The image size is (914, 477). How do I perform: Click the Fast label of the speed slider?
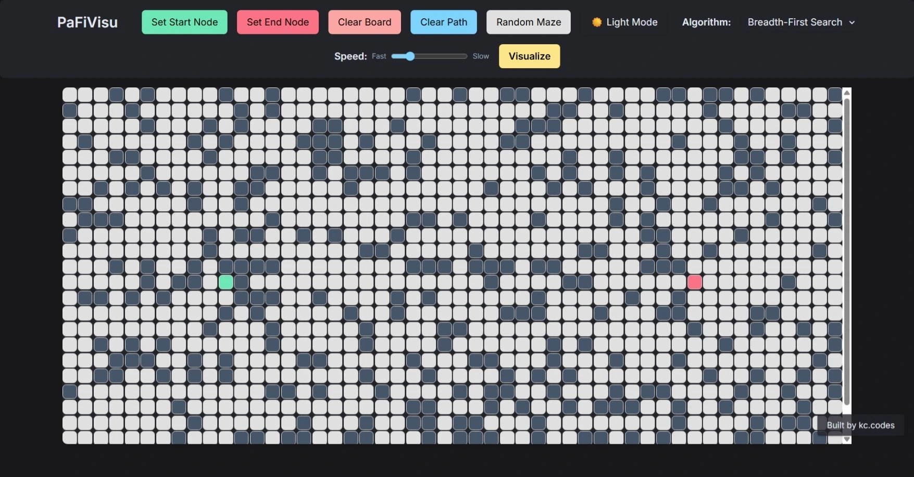click(x=379, y=56)
